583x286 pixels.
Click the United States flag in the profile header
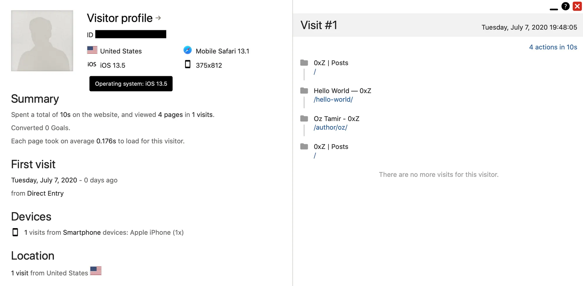coord(92,50)
